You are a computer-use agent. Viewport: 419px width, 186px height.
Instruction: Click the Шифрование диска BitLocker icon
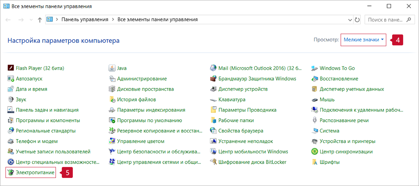pyautogui.click(x=213, y=162)
